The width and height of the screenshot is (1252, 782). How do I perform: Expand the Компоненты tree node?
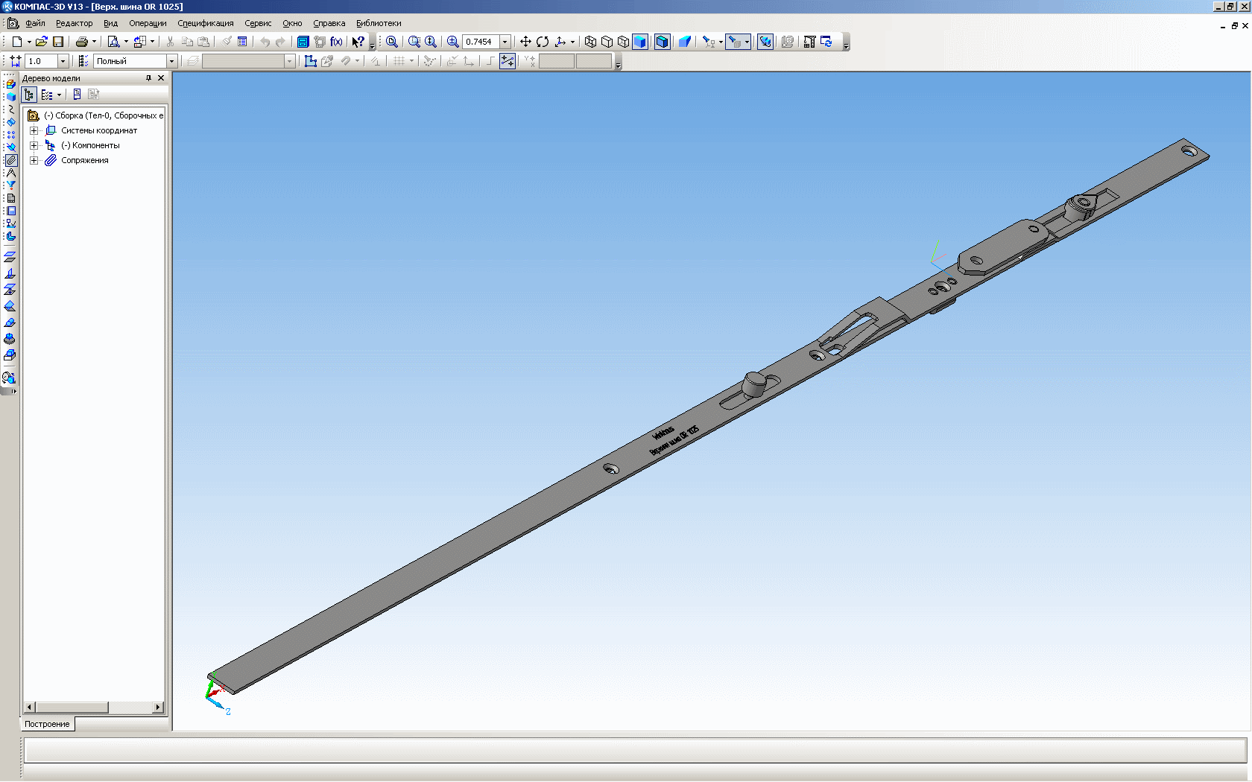pos(34,145)
